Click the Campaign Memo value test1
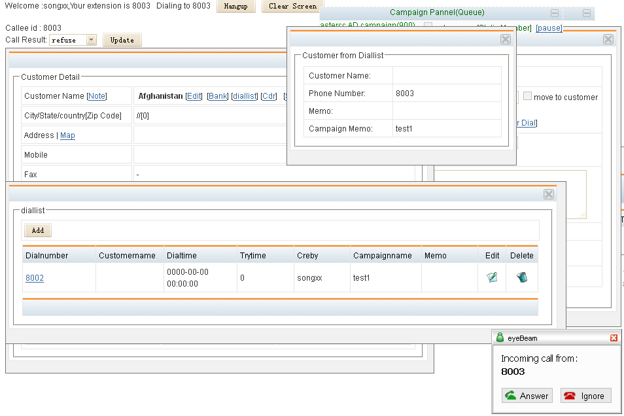Viewport: 624px width, 416px height. tap(404, 129)
